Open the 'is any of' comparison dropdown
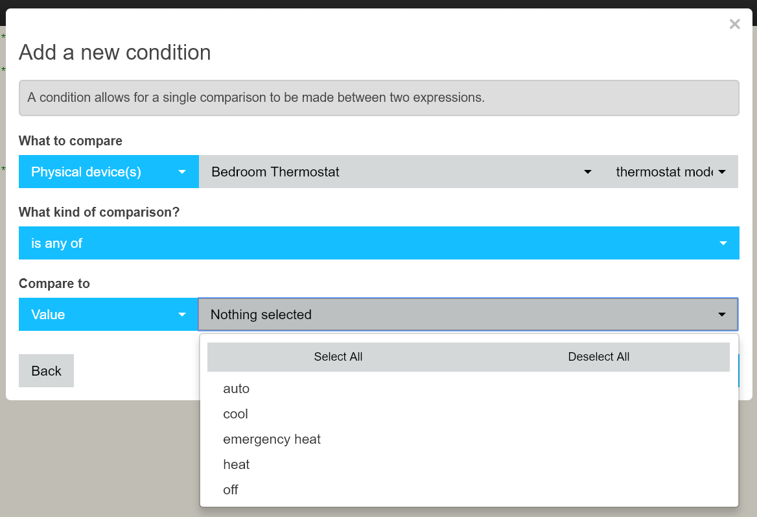The width and height of the screenshot is (757, 517). point(379,243)
